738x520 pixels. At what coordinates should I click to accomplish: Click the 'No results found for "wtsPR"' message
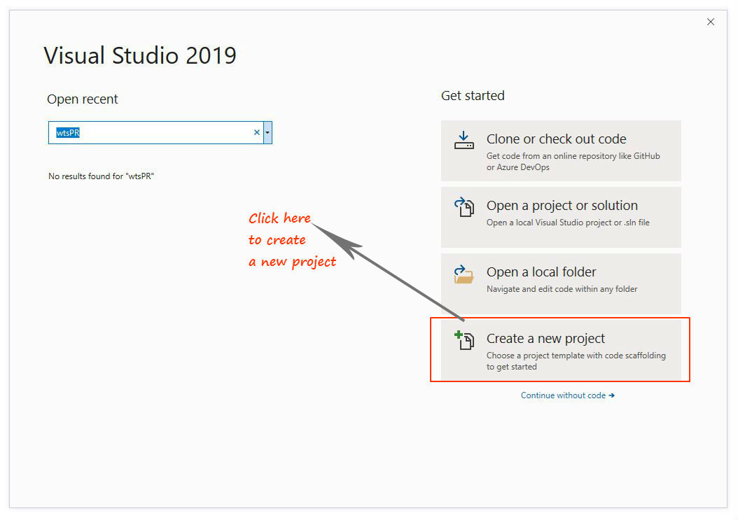(x=102, y=176)
